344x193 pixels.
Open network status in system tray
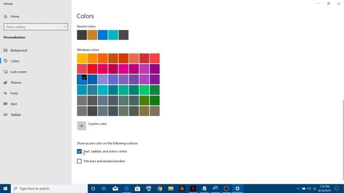coord(314,189)
